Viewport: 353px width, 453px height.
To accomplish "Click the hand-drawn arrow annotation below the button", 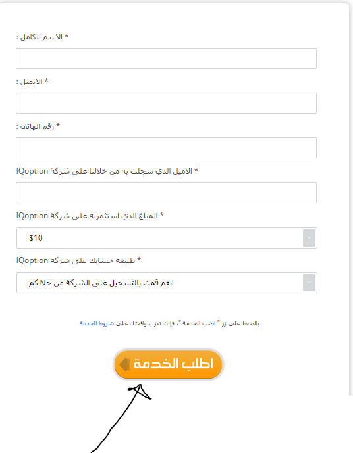I will 121,418.
